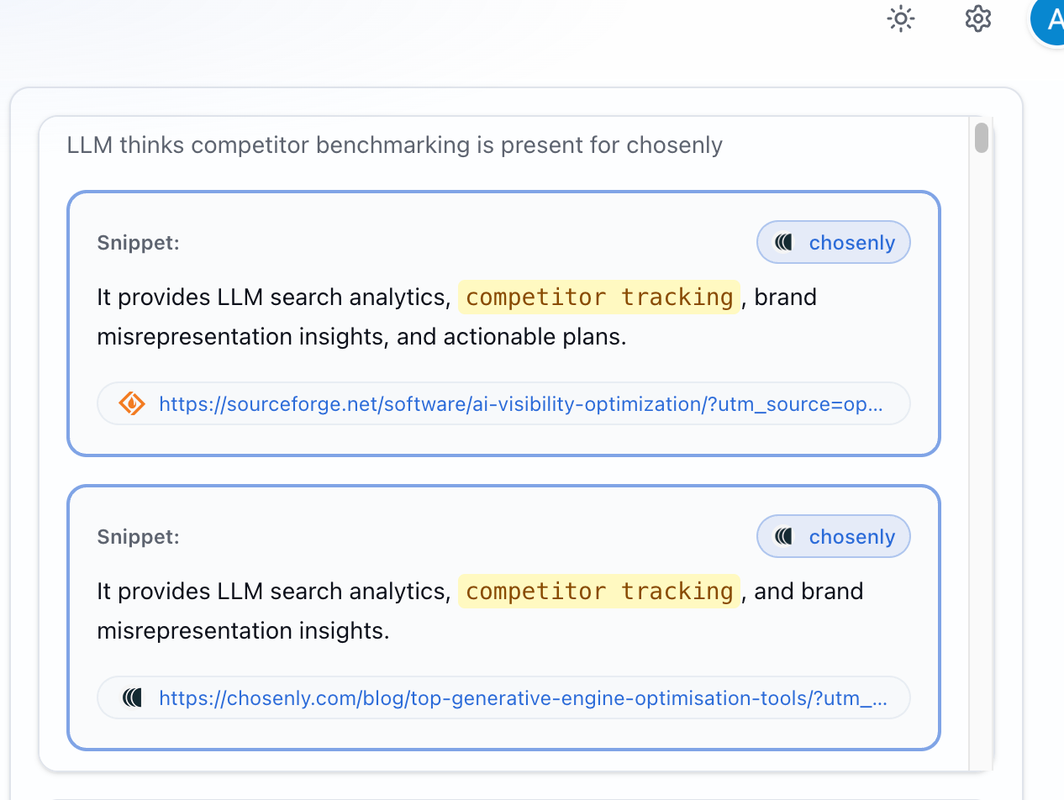The width and height of the screenshot is (1064, 800).
Task: Click the chosenly logo in second snippet badge
Action: point(784,537)
